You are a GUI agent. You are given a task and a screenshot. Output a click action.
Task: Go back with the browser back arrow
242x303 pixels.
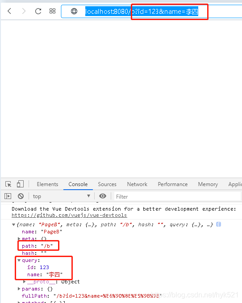9,11
